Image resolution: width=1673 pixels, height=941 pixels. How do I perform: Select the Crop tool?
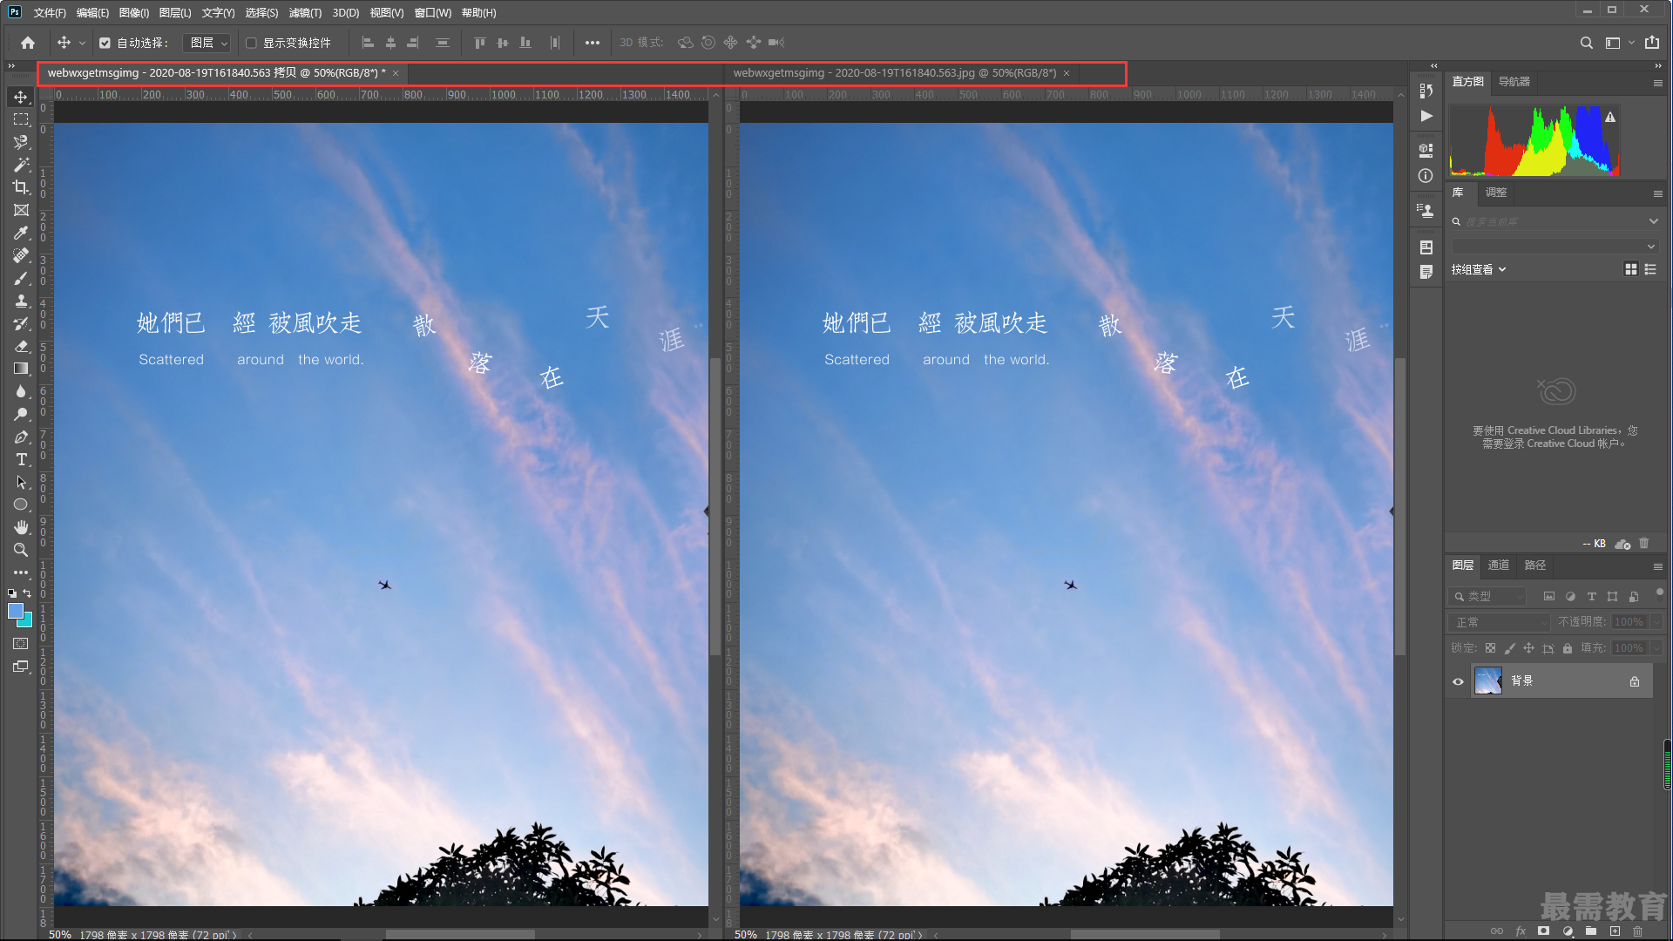click(x=21, y=187)
